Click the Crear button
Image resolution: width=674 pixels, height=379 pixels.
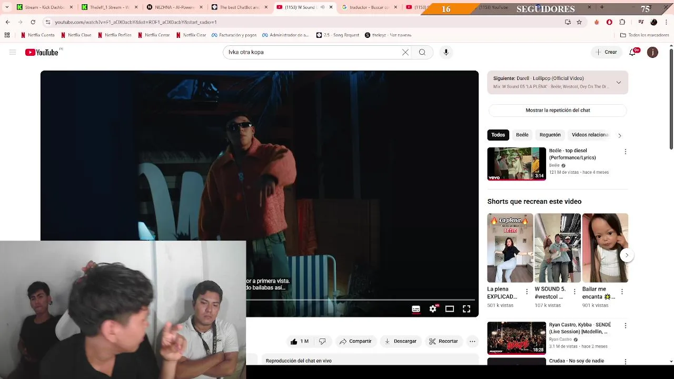pos(606,52)
